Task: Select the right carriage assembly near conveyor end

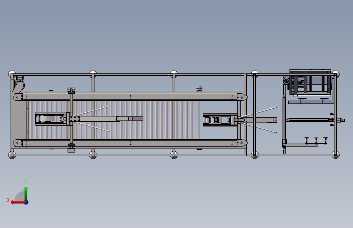Action: tap(220, 120)
